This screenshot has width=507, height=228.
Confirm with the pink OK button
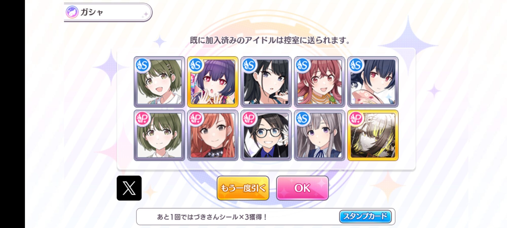click(x=302, y=188)
